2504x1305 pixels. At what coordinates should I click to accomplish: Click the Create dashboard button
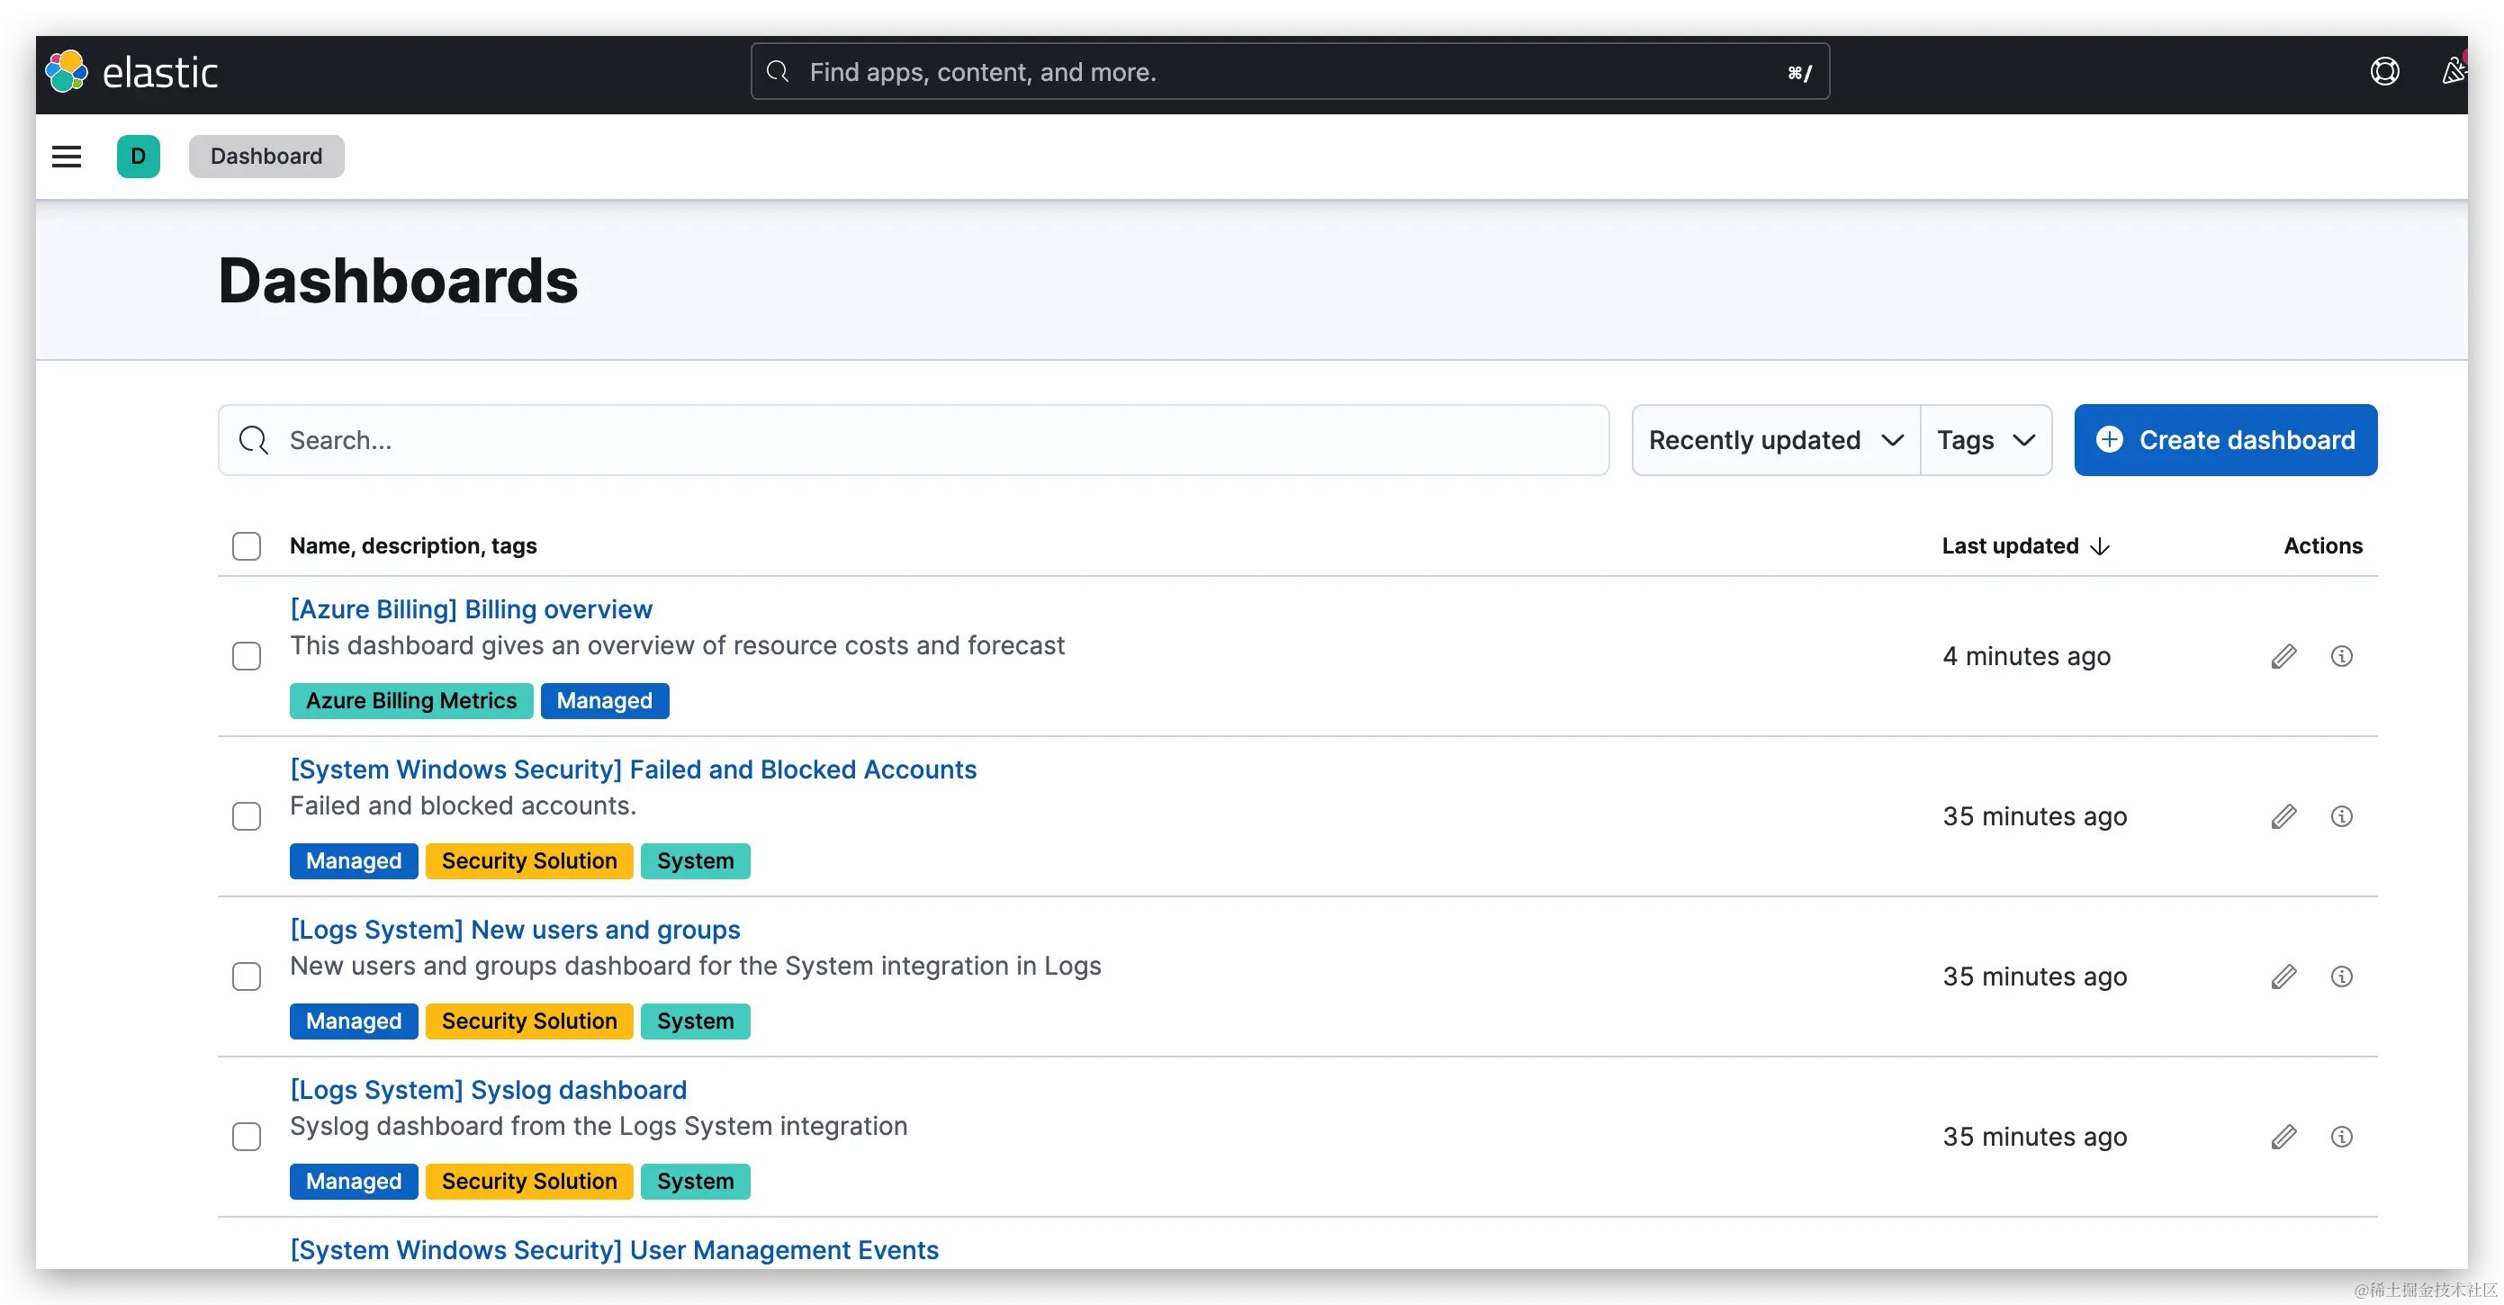(2225, 441)
